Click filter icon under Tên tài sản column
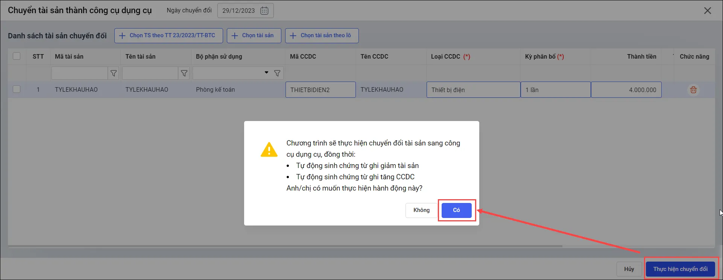723x280 pixels. click(x=184, y=73)
